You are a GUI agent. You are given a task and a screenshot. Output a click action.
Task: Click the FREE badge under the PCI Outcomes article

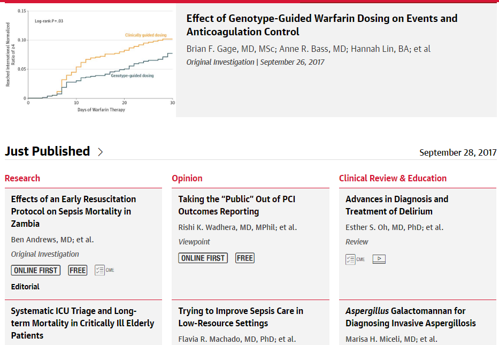coord(245,258)
